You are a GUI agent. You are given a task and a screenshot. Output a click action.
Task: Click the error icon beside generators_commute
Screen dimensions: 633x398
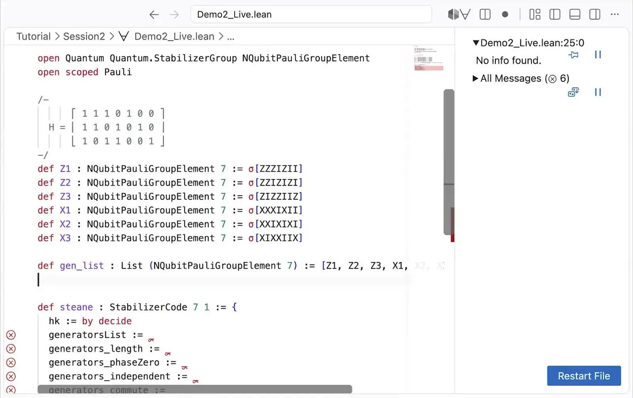(x=11, y=390)
